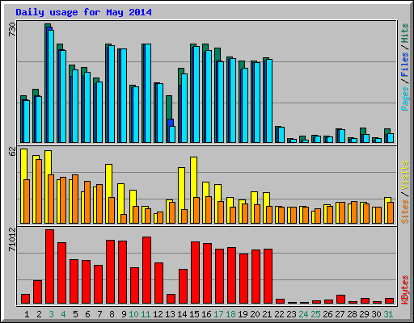Viewport: 414px width, 323px height.
Task: Click day 13 on the x-axis
Action: pos(170,314)
